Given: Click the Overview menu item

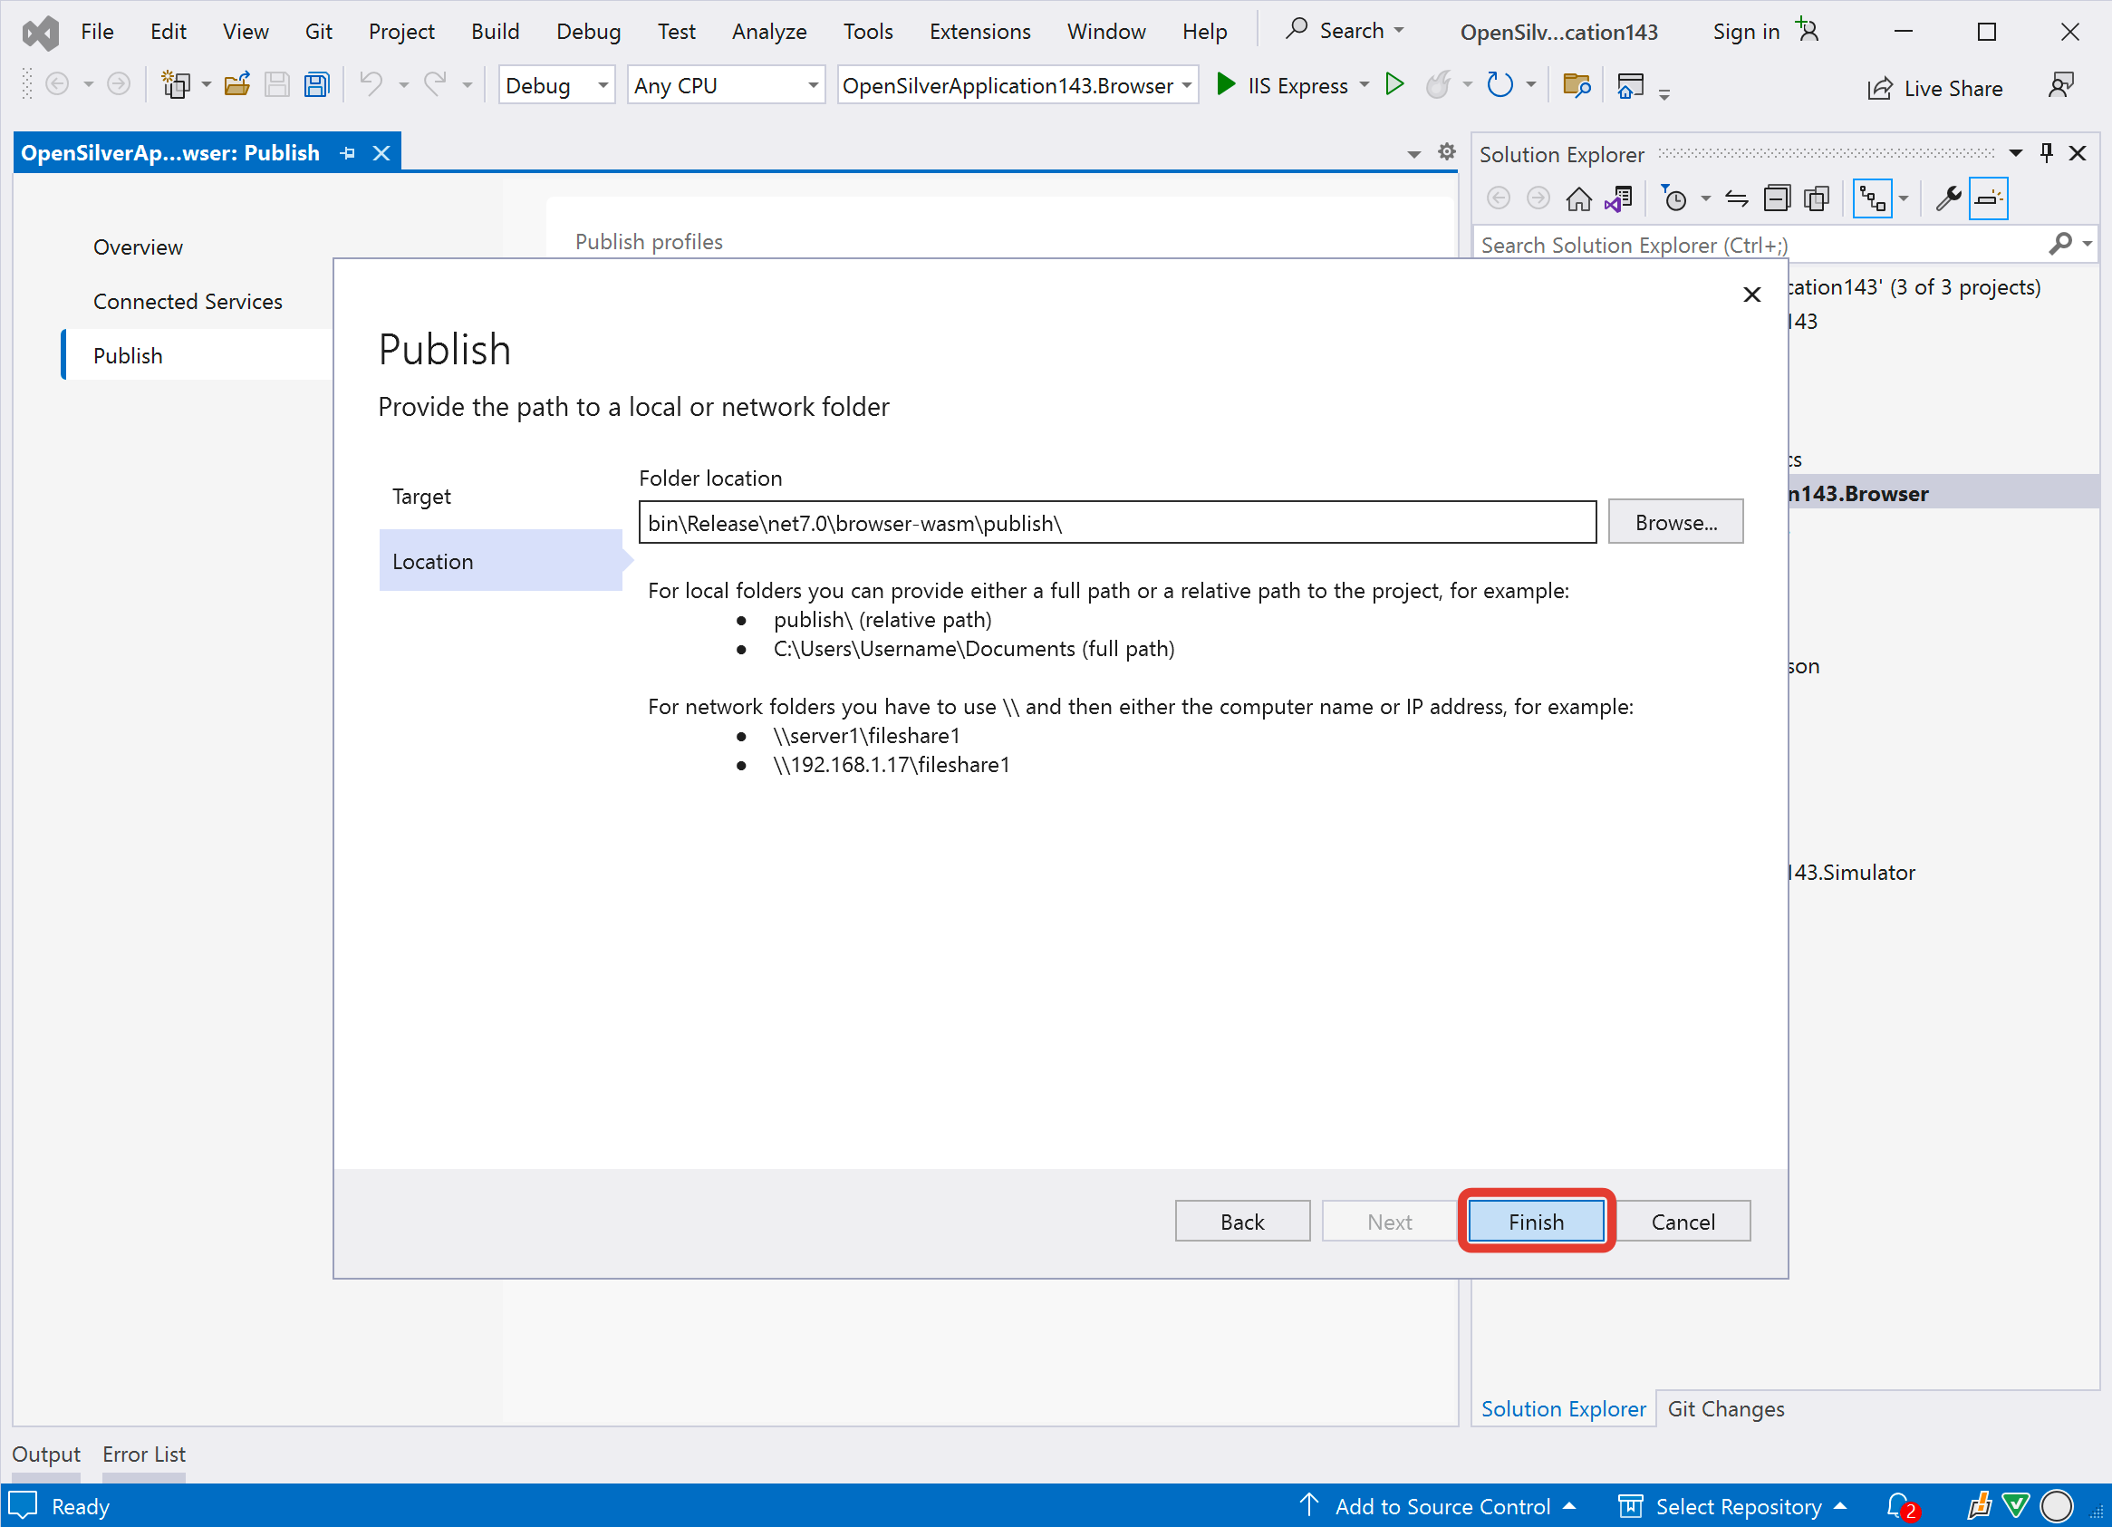Looking at the screenshot, I should [136, 246].
